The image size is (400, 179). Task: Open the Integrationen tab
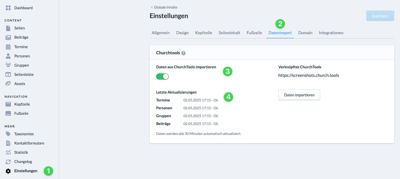[331, 33]
